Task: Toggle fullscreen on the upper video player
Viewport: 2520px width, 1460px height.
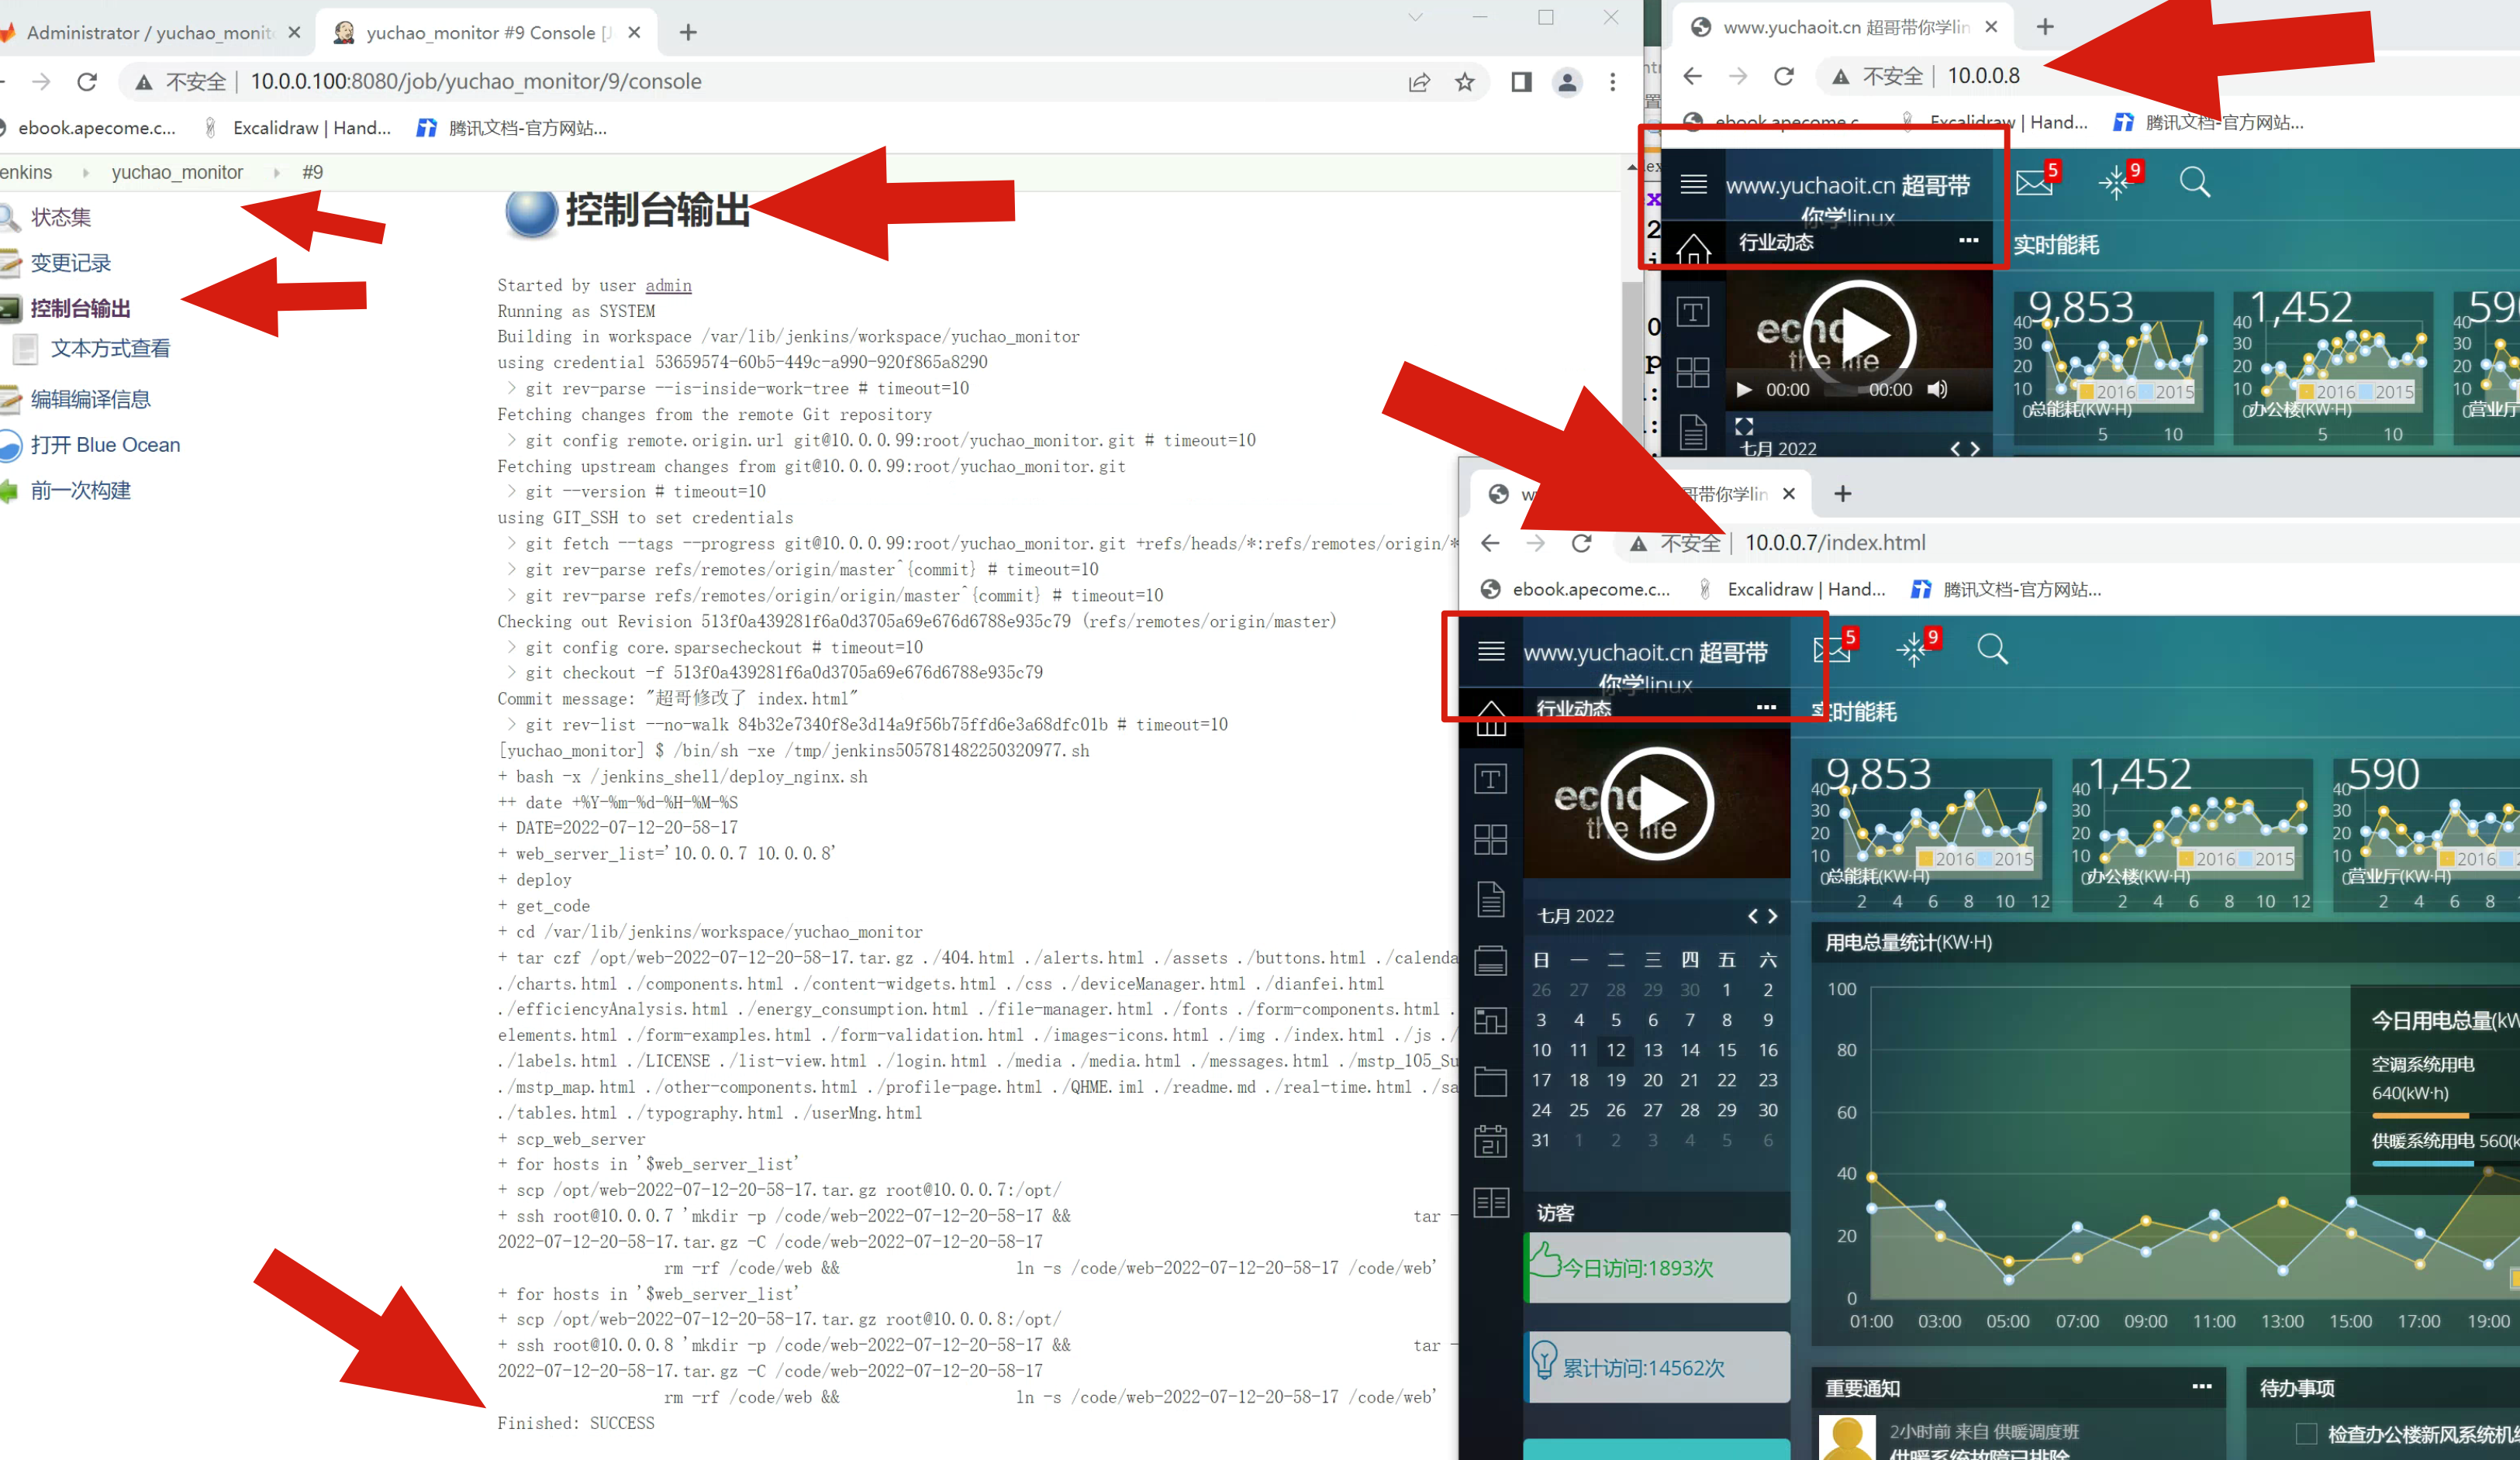Action: [1744, 427]
